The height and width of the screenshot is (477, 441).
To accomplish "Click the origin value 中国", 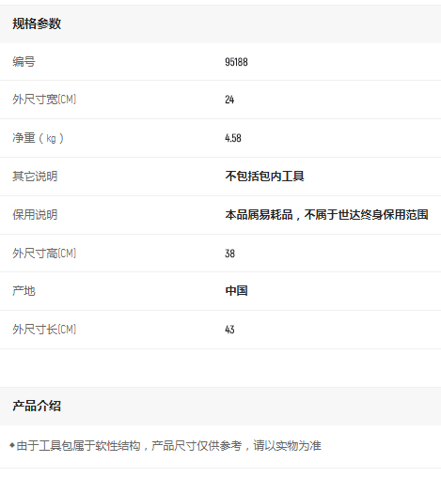I will pyautogui.click(x=236, y=291).
